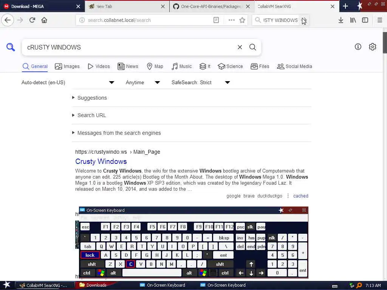The width and height of the screenshot is (387, 290).
Task: Select the Videos search category
Action: [99, 66]
